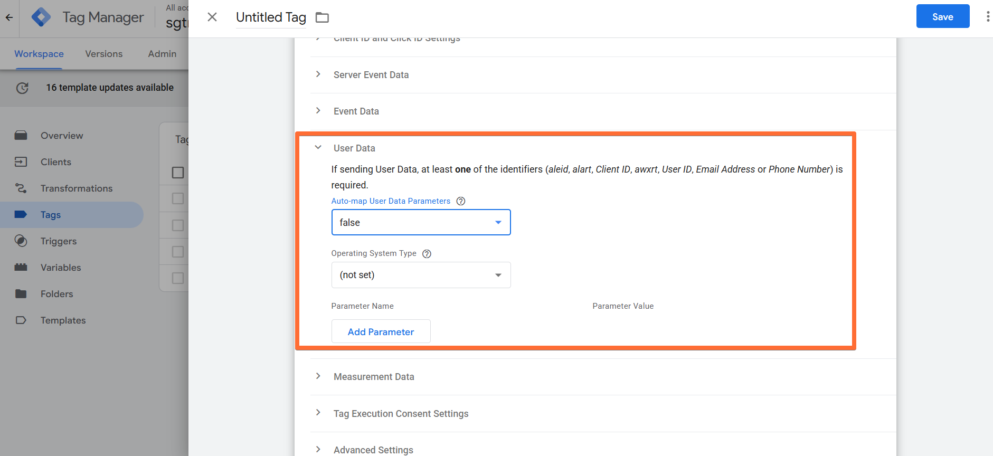This screenshot has height=456, width=993.
Task: Close the Untitled Tag editor
Action: [212, 17]
